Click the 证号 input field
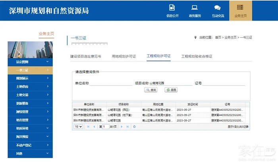The image size is (278, 162). point(224,83)
